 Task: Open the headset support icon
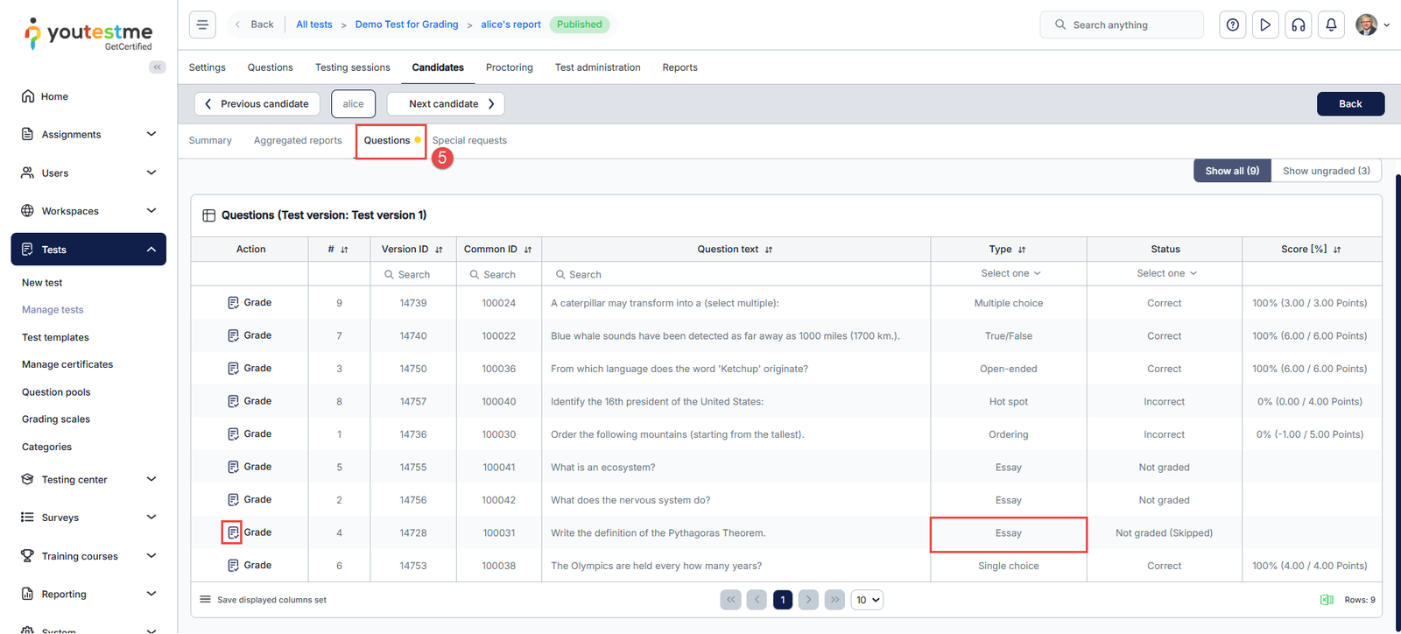(1298, 25)
